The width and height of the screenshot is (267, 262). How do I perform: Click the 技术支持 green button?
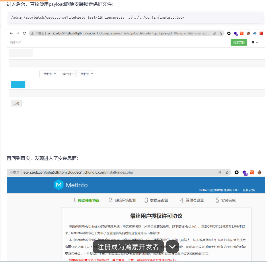coord(239,42)
